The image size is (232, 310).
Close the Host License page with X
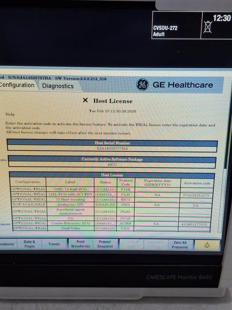pos(85,100)
